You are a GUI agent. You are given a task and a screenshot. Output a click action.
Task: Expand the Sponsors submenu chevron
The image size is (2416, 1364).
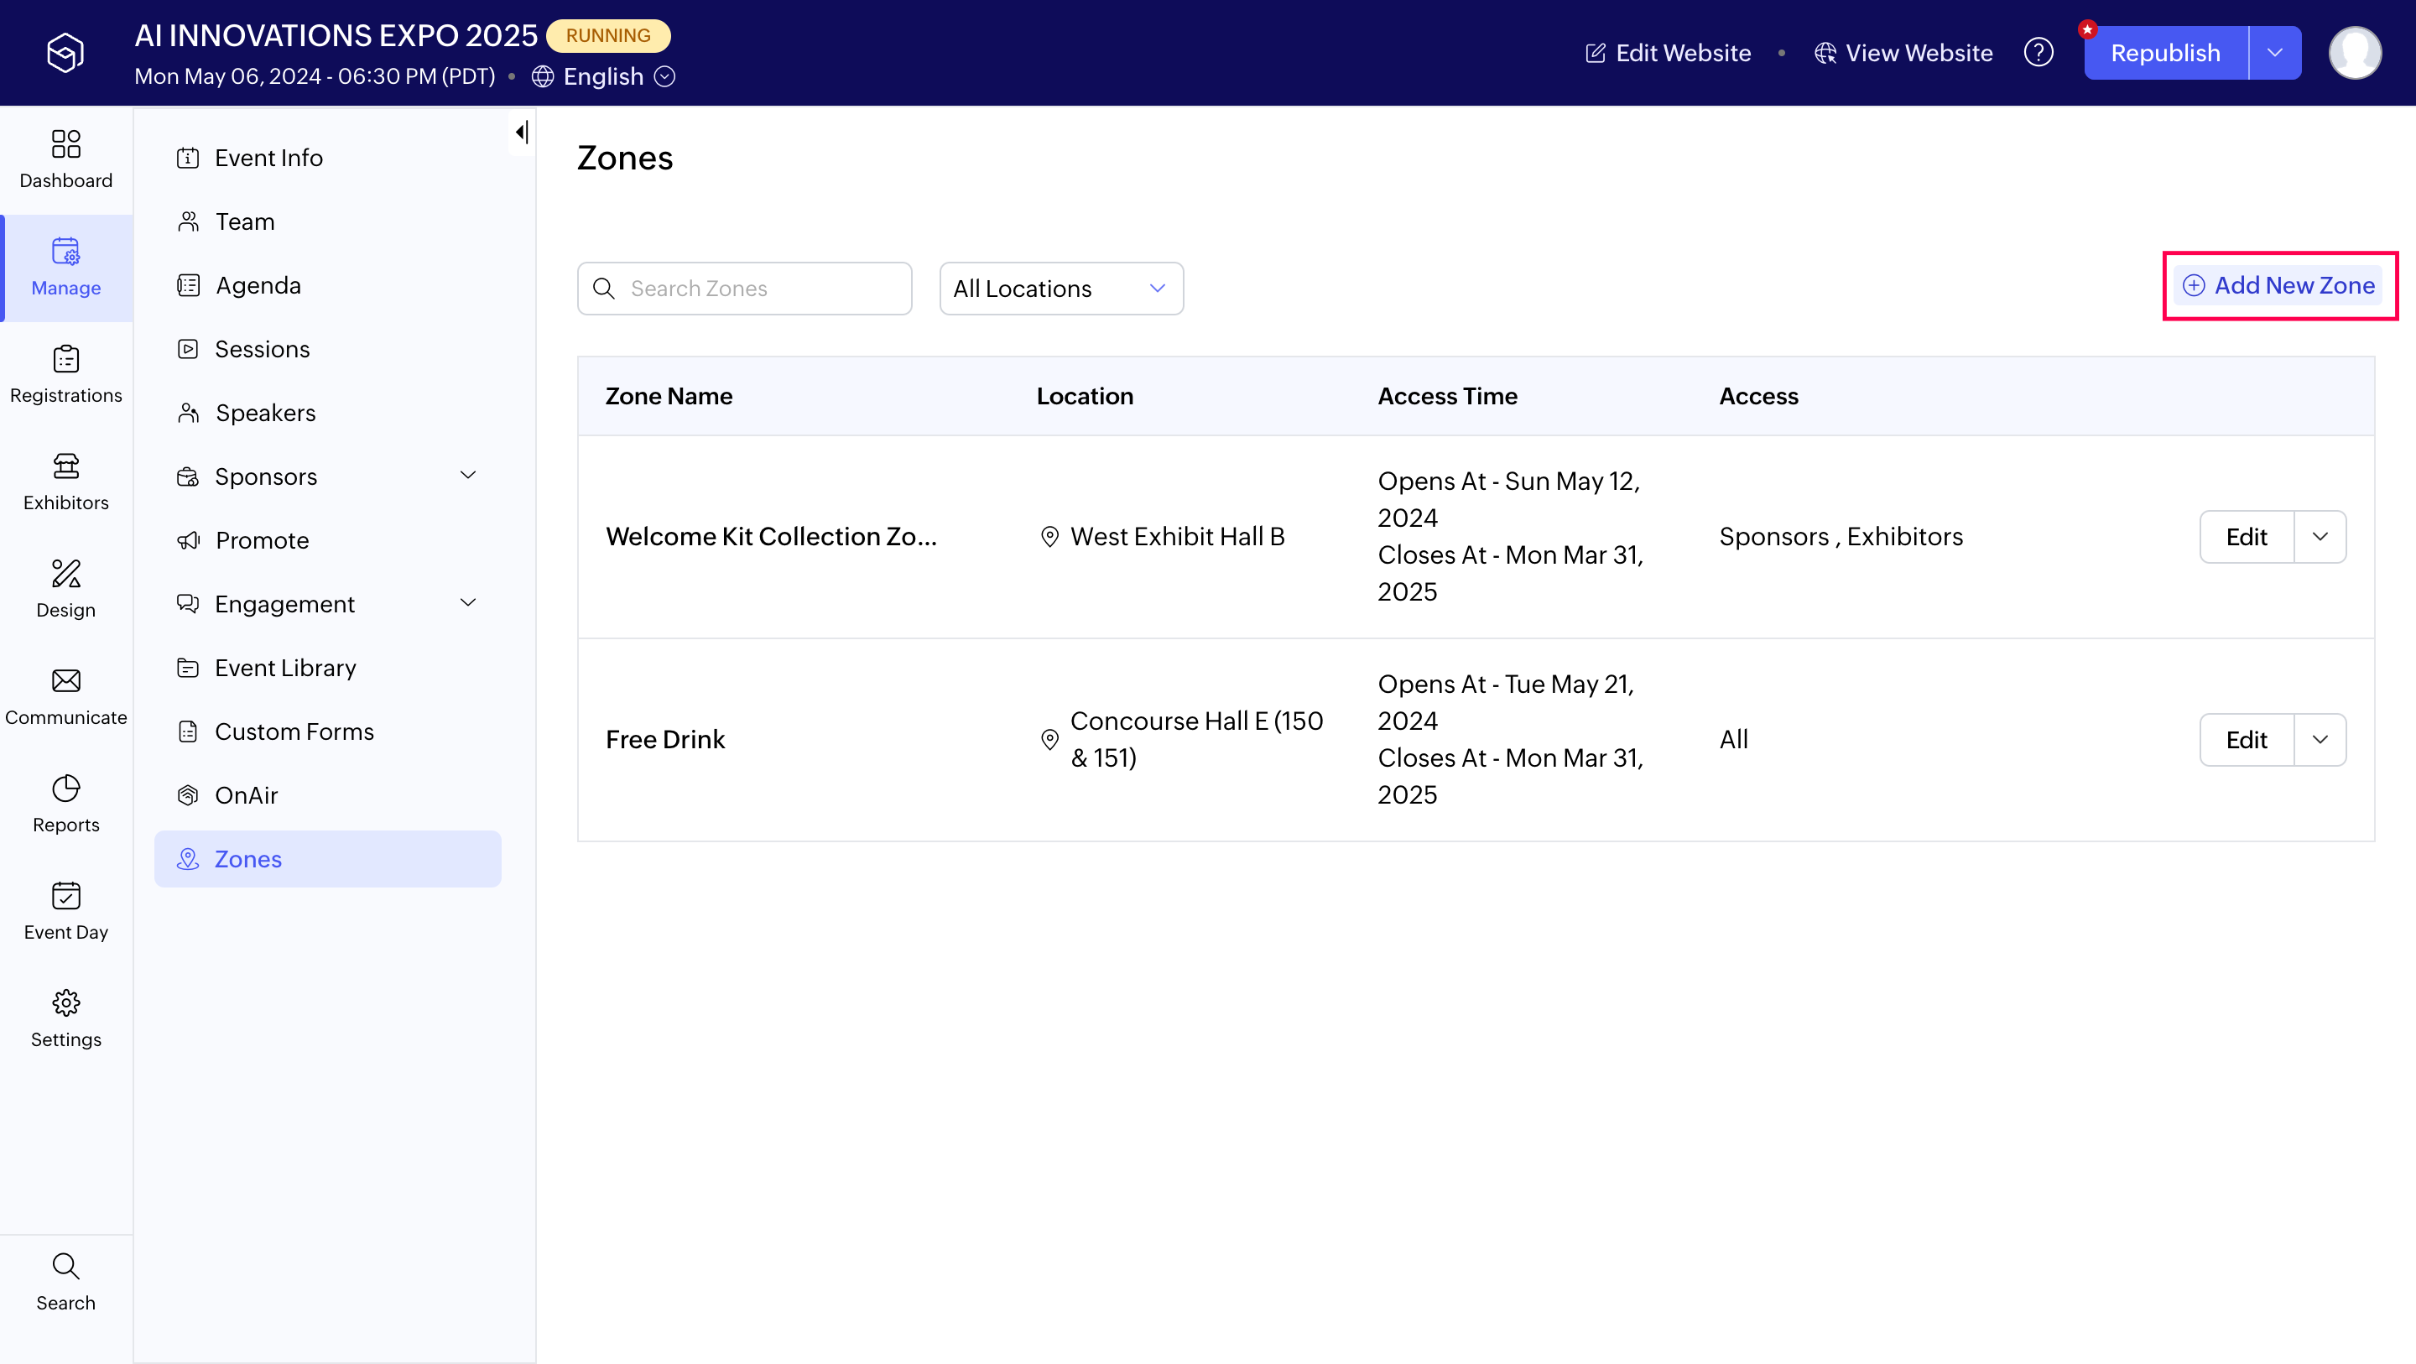(x=468, y=476)
